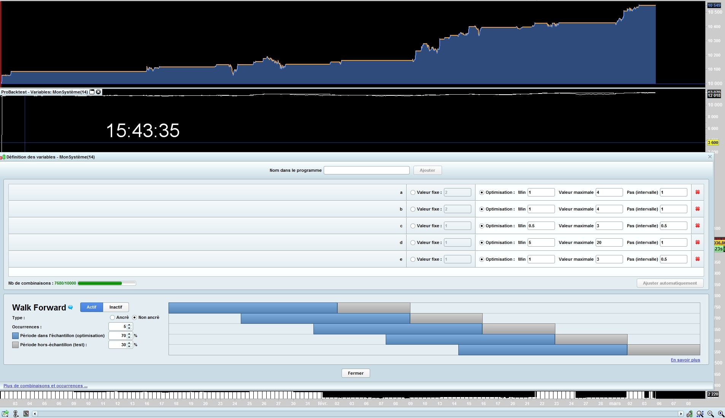Click the auto-fit zoom magnifier icon
725x418 pixels.
(x=700, y=414)
